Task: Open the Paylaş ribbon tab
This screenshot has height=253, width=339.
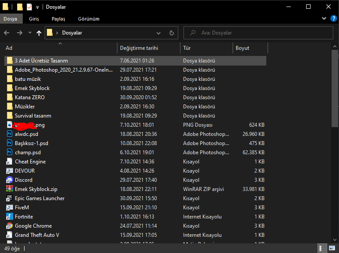Action: coord(58,19)
